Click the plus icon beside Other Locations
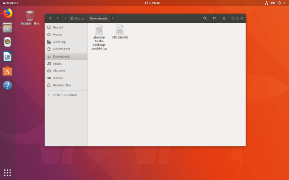 click(x=49, y=95)
